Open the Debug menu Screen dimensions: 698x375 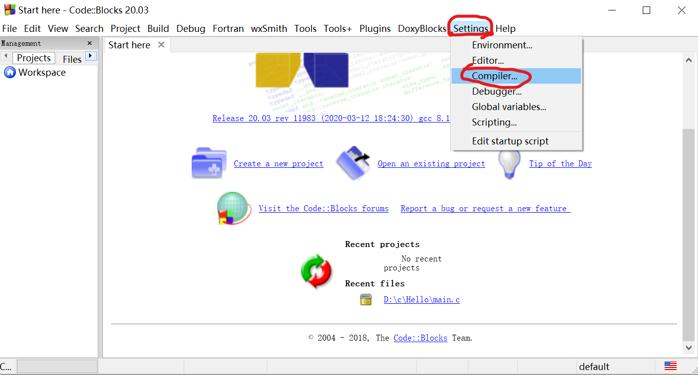click(191, 28)
